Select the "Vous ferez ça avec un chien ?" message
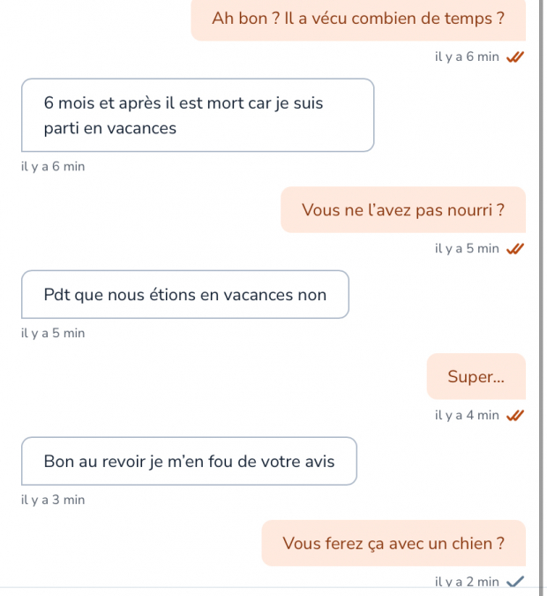547x596 pixels. click(393, 543)
